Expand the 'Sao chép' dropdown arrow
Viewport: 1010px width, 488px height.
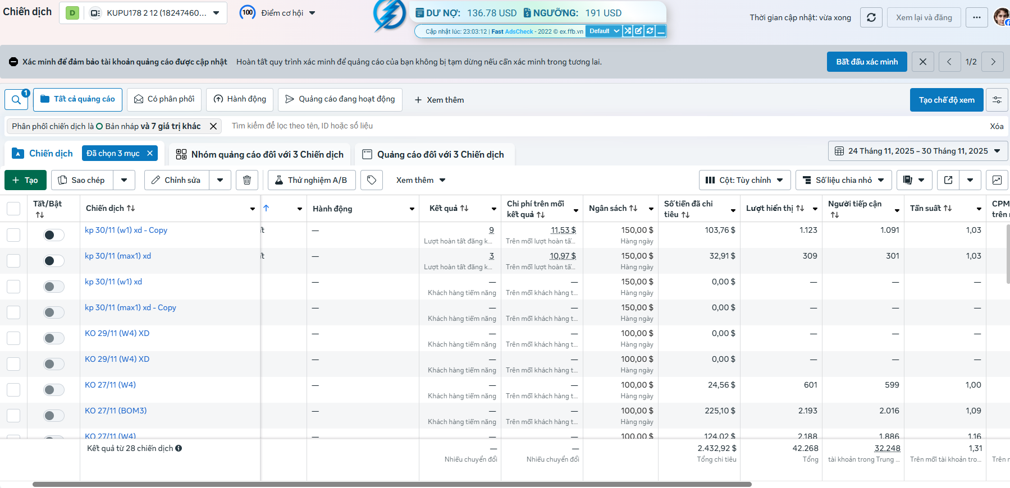(x=124, y=180)
